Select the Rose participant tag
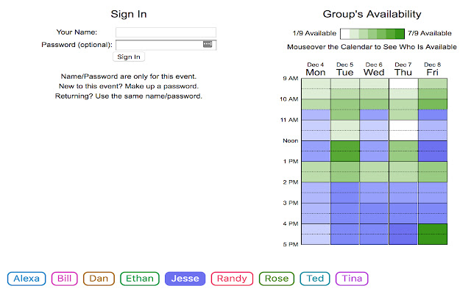This screenshot has width=471, height=294. [277, 279]
